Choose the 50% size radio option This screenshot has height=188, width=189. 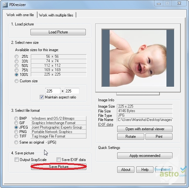[17, 65]
